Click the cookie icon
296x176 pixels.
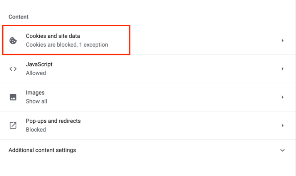click(13, 41)
